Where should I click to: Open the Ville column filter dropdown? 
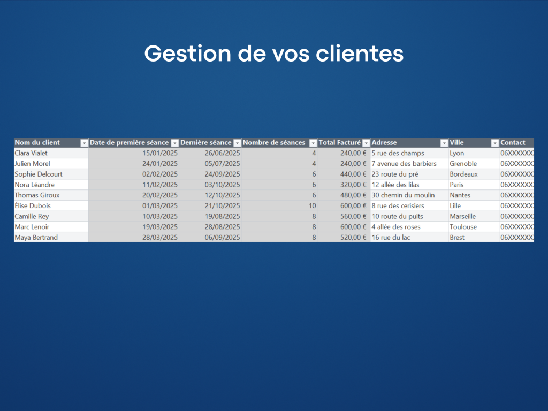pyautogui.click(x=494, y=143)
